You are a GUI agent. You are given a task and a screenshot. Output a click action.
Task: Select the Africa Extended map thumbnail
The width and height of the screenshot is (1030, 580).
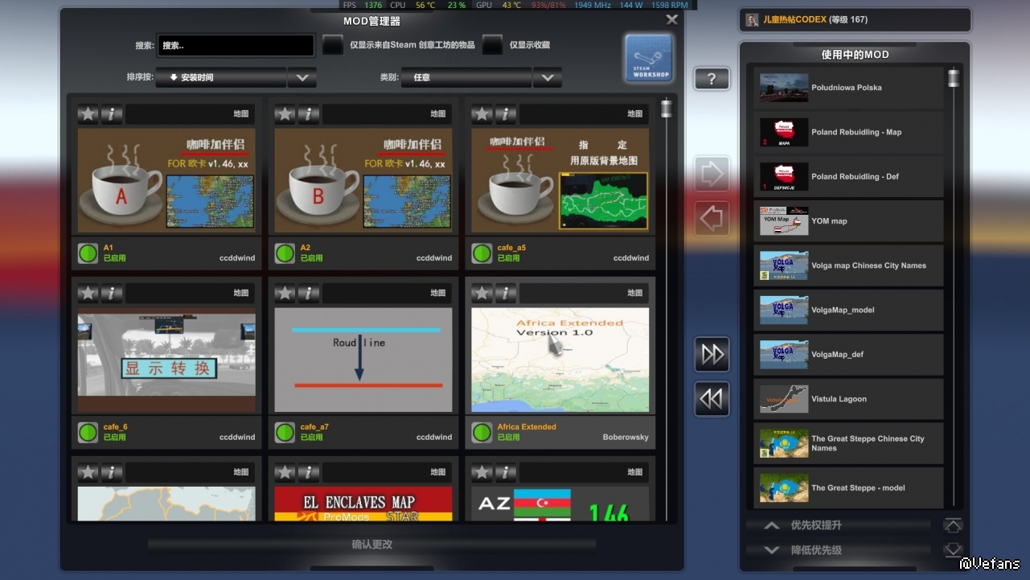tap(560, 360)
